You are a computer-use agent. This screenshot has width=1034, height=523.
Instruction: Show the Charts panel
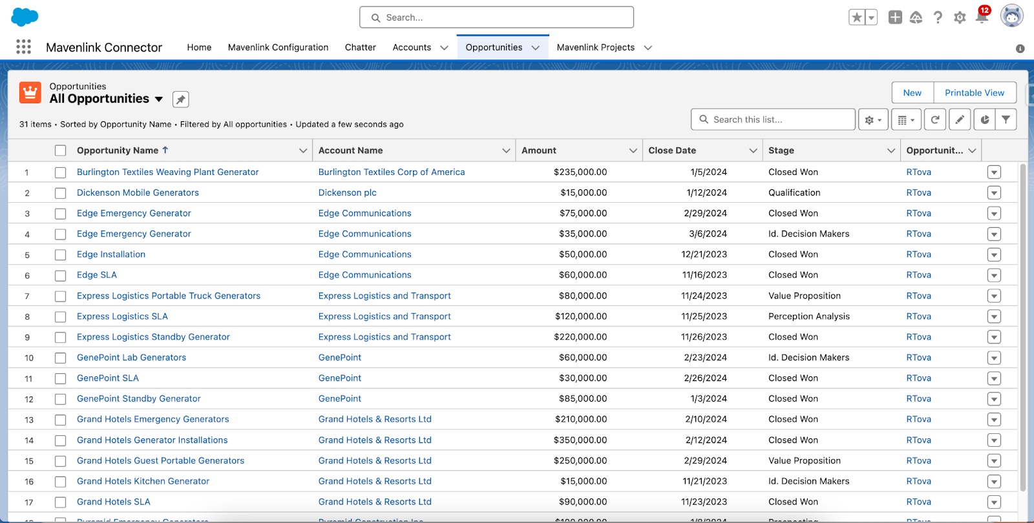tap(984, 119)
